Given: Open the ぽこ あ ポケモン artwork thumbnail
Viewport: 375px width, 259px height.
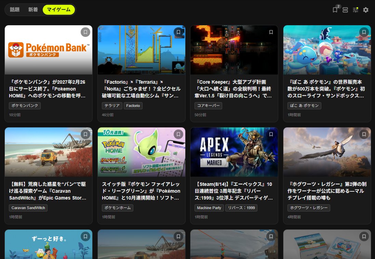Looking at the screenshot, I should tap(327, 50).
